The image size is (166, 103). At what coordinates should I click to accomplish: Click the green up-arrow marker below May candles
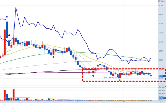53,57
